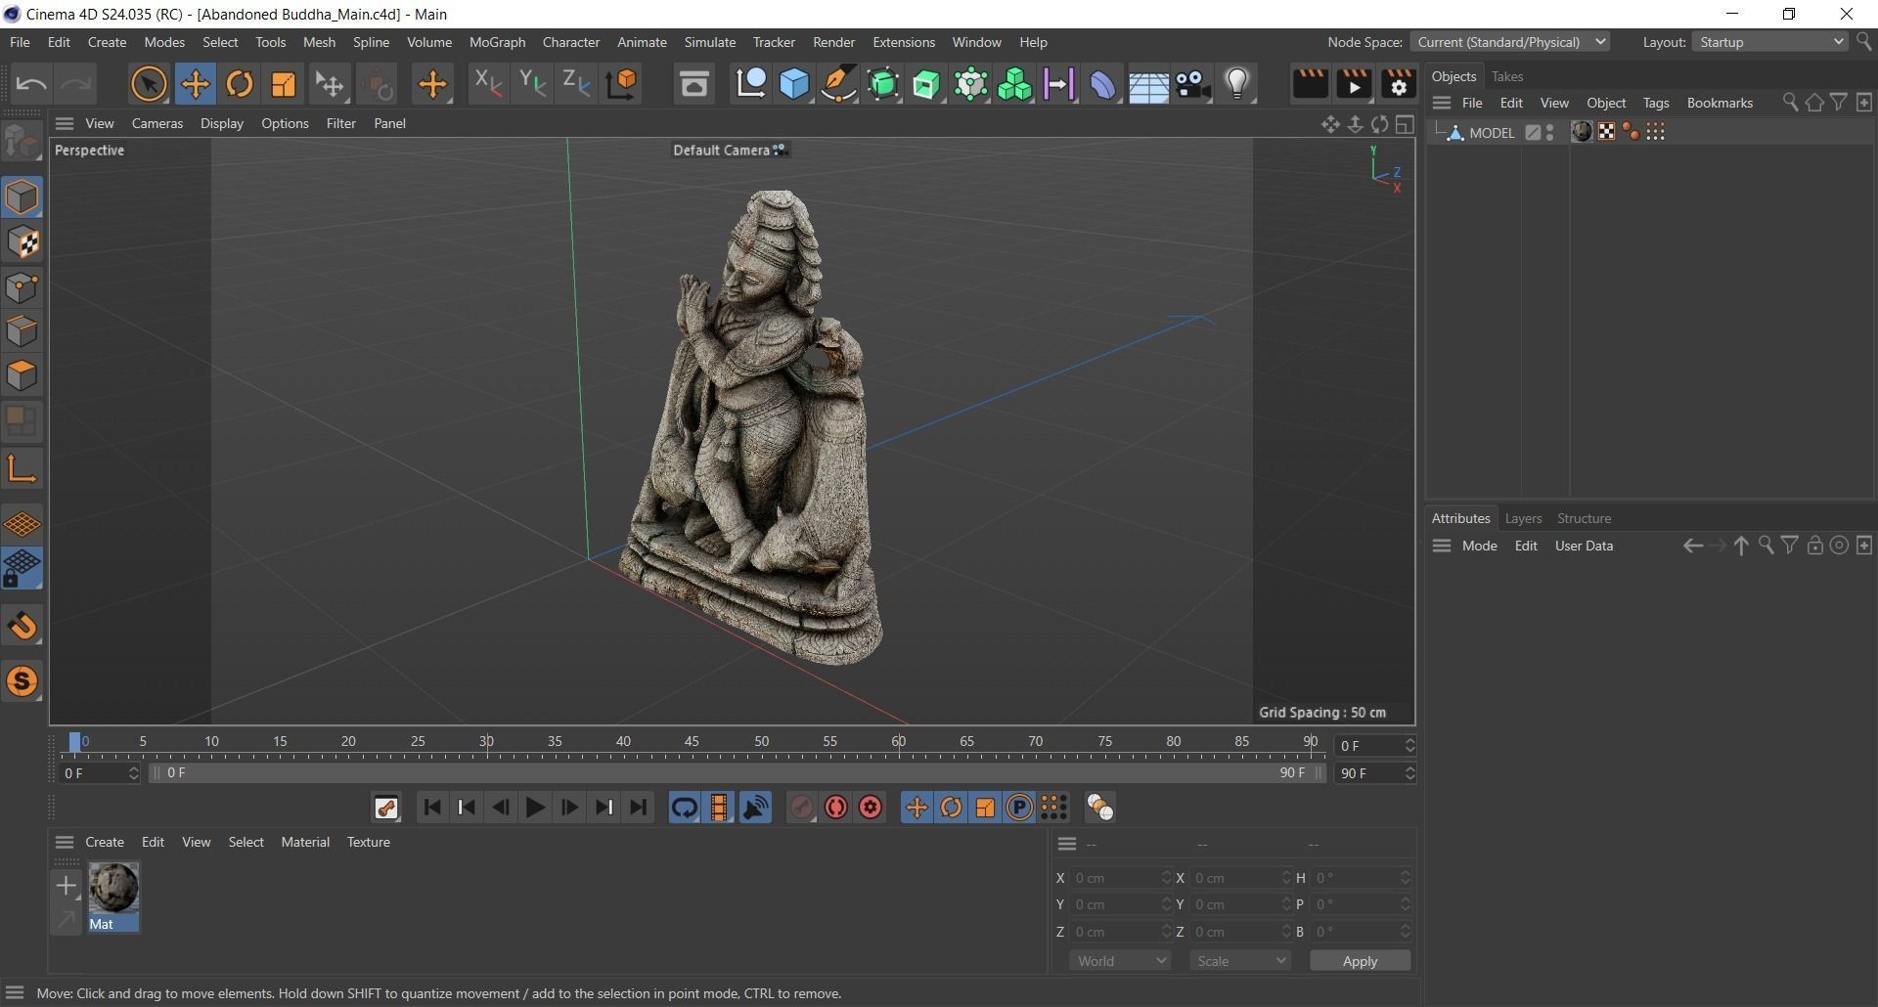
Task: Toggle parameter keyframe P button
Action: tap(1019, 808)
